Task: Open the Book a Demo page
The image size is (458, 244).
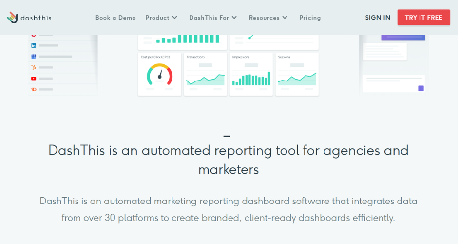Action: pos(115,18)
